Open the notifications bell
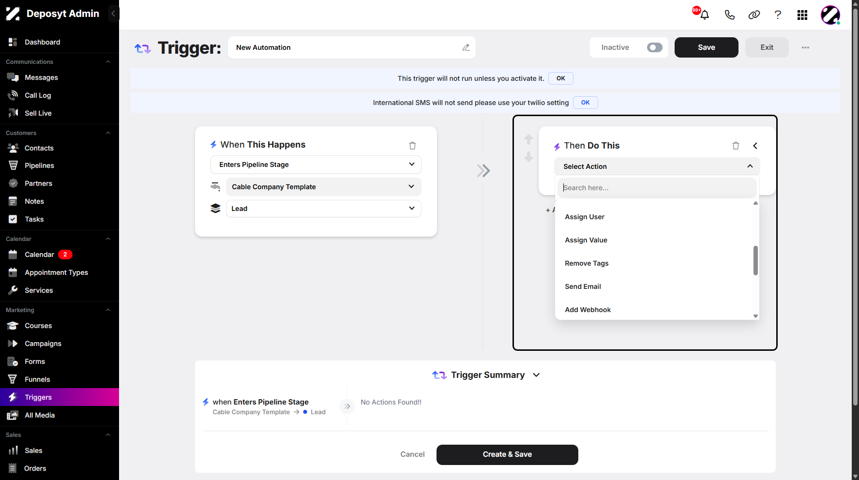Screen dimensions: 859x480 705,15
